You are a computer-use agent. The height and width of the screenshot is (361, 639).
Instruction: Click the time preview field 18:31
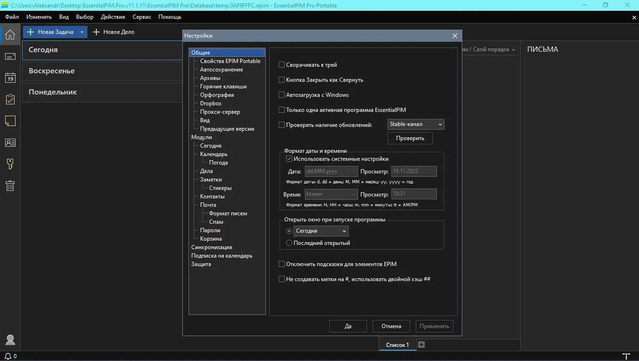tap(414, 194)
